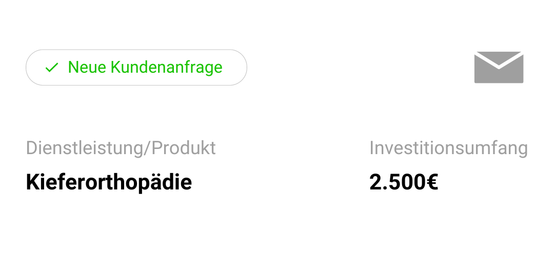The width and height of the screenshot is (554, 256).
Task: Select the Neue Kundenanfrage pill badge
Action: 136,68
